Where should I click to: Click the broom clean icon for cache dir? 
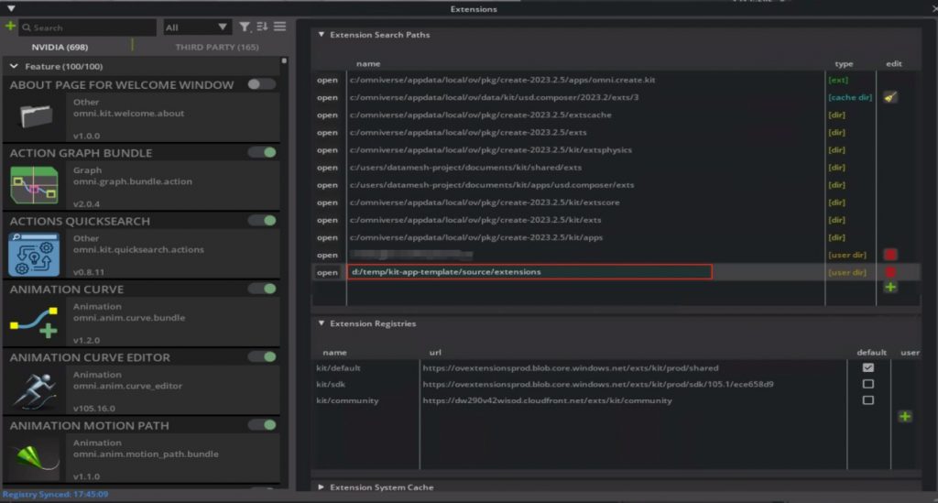click(x=890, y=97)
